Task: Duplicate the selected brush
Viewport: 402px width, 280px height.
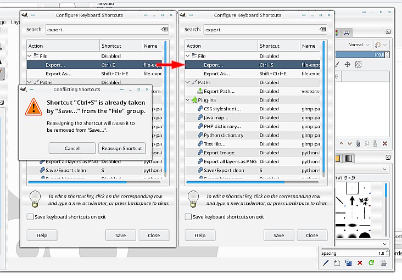Action: pos(348,262)
